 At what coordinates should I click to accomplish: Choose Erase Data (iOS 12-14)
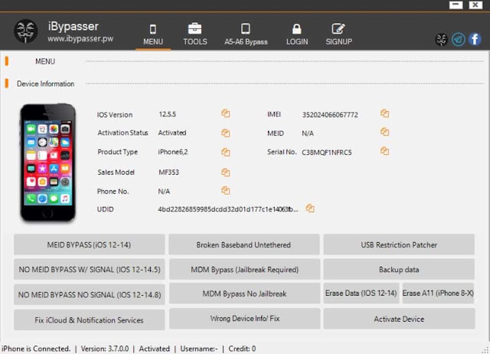361,293
